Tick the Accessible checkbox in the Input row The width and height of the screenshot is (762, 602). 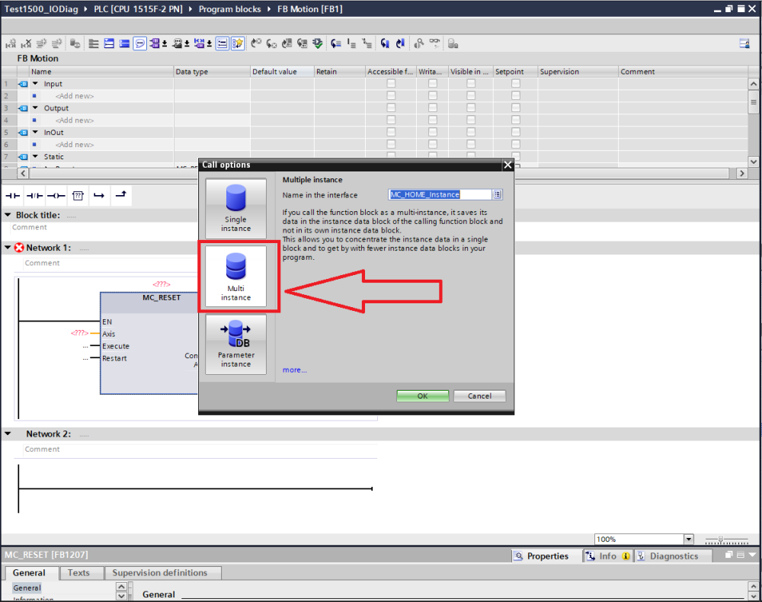tap(391, 84)
